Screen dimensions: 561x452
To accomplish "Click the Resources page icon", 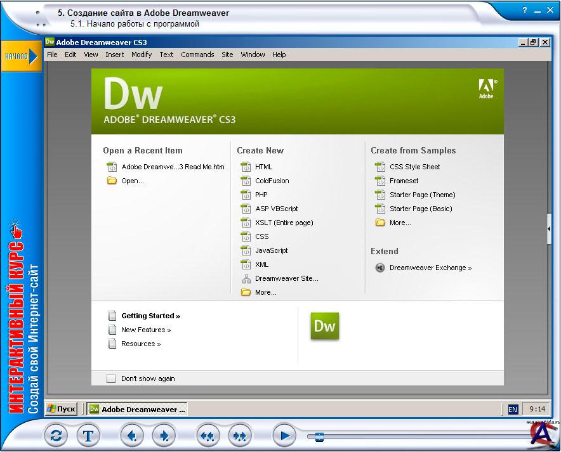I will [x=112, y=344].
